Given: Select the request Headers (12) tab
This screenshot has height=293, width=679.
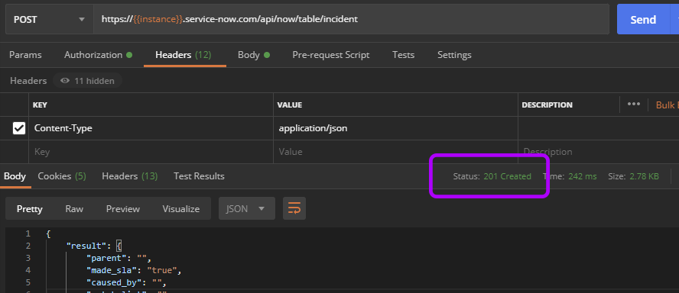Looking at the screenshot, I should 184,55.
